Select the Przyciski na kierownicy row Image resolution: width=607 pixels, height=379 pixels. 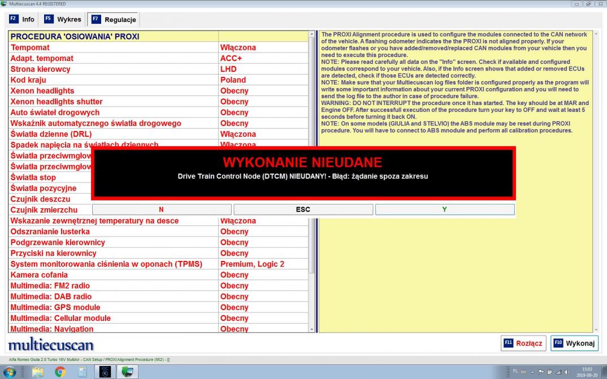click(x=158, y=253)
